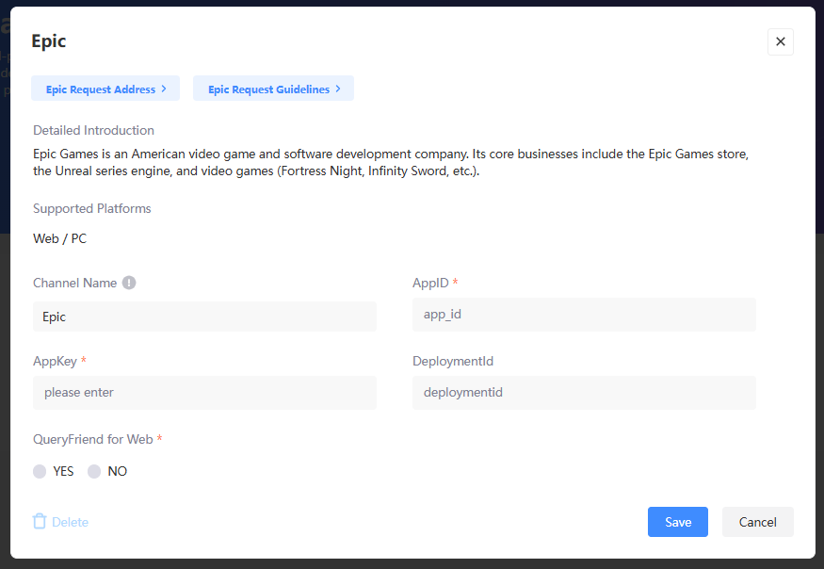Click the info icon beside Channel Name
This screenshot has height=569, width=824.
pyautogui.click(x=129, y=283)
